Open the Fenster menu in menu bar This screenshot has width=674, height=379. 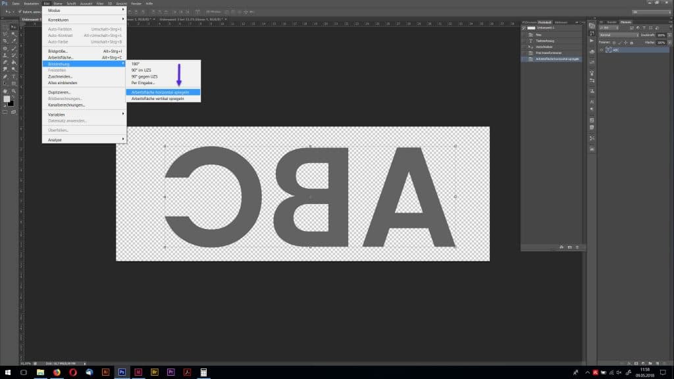[x=136, y=3]
